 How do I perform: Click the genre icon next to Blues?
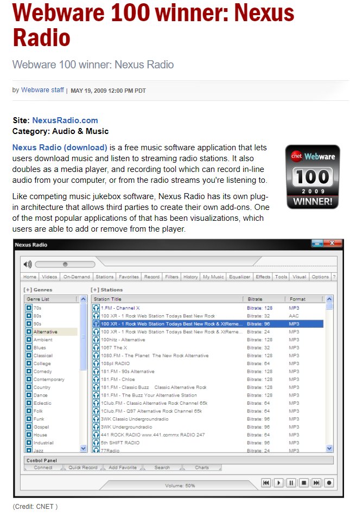point(29,348)
